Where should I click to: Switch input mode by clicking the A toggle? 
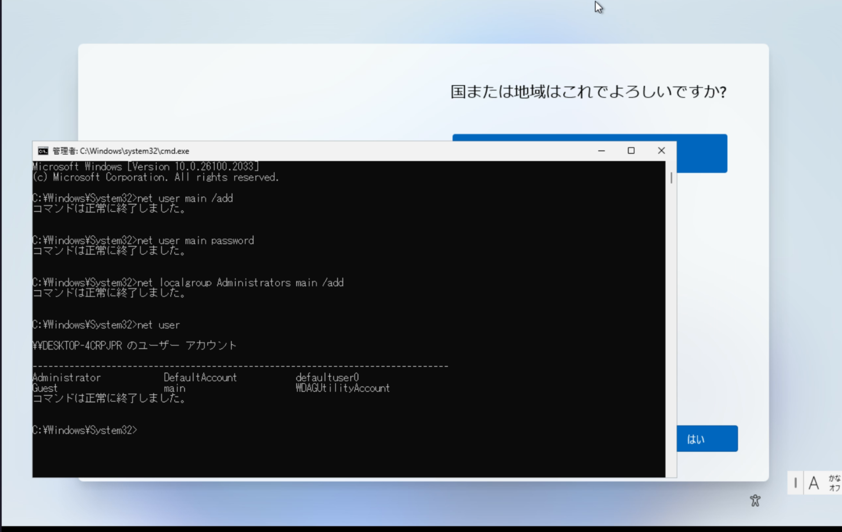(x=815, y=483)
